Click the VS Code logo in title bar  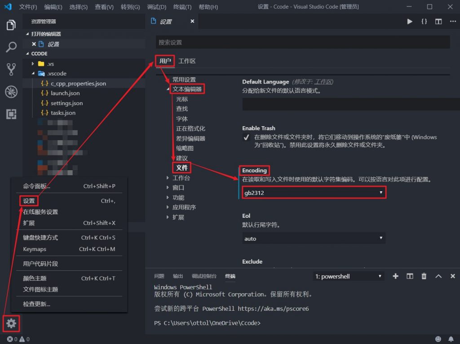pos(8,6)
